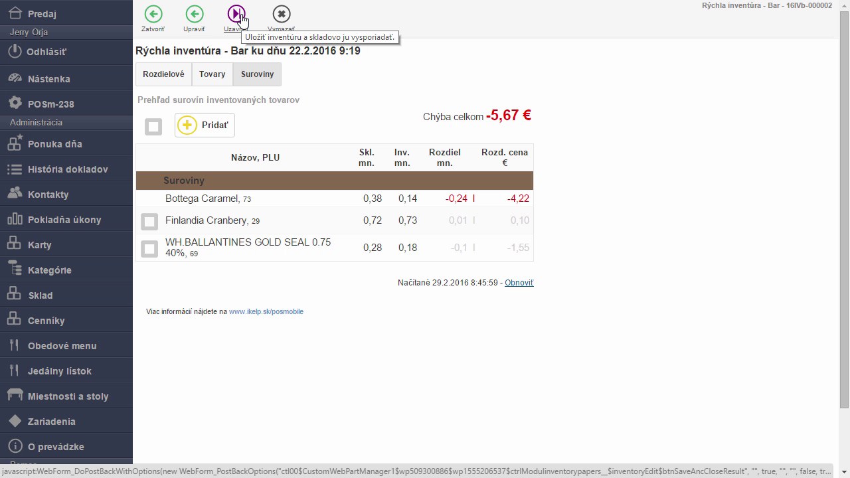Click the Obedové menu cutlery icon
The width and height of the screenshot is (850, 478).
[x=15, y=345]
